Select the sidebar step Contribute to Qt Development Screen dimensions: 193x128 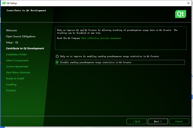click(x=25, y=48)
